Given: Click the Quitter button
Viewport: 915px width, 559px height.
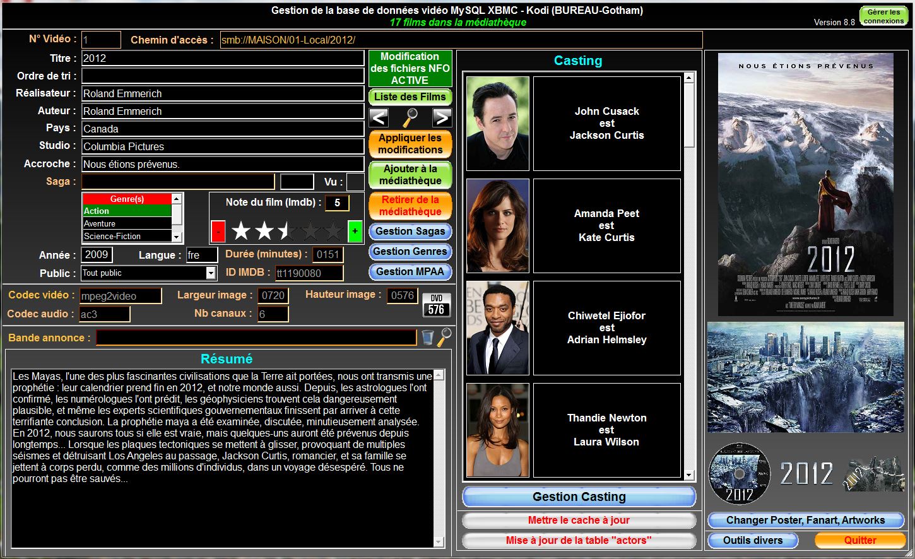Looking at the screenshot, I should [x=860, y=541].
